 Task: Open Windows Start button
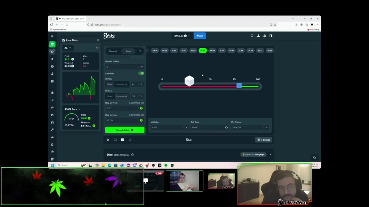[x=52, y=165]
